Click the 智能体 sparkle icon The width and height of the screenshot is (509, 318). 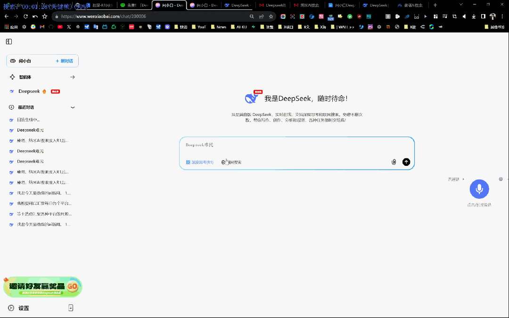pos(12,77)
